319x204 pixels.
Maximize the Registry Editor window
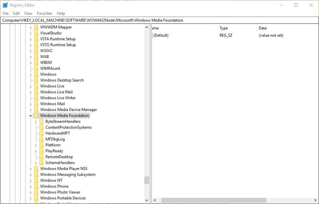click(296, 5)
